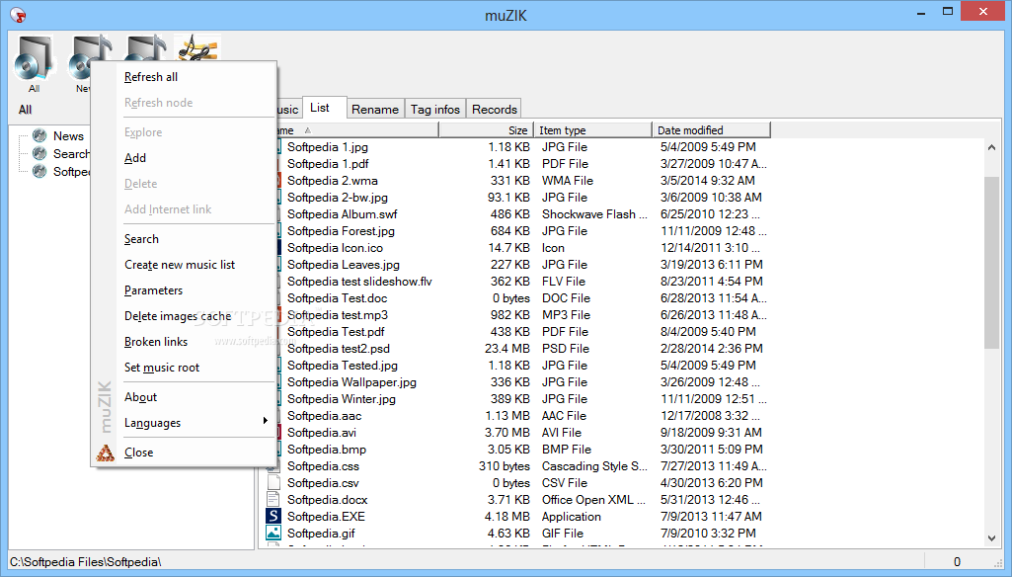1012x577 pixels.
Task: Open Parameters from the menu
Action: [x=154, y=290]
